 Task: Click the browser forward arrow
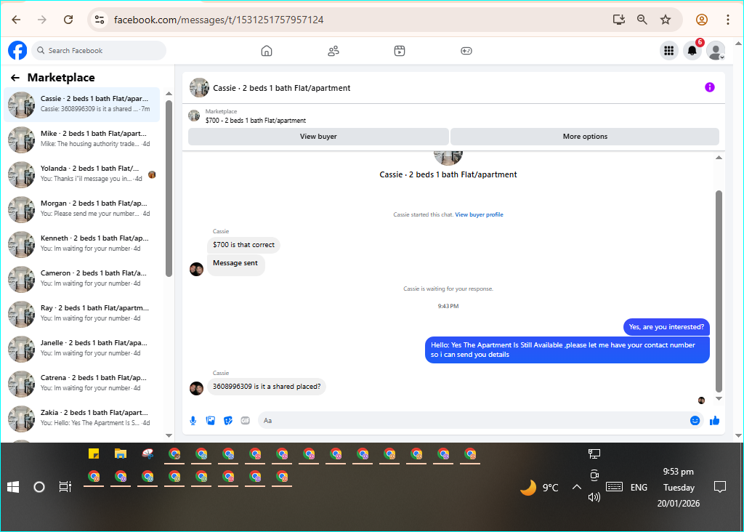click(42, 20)
